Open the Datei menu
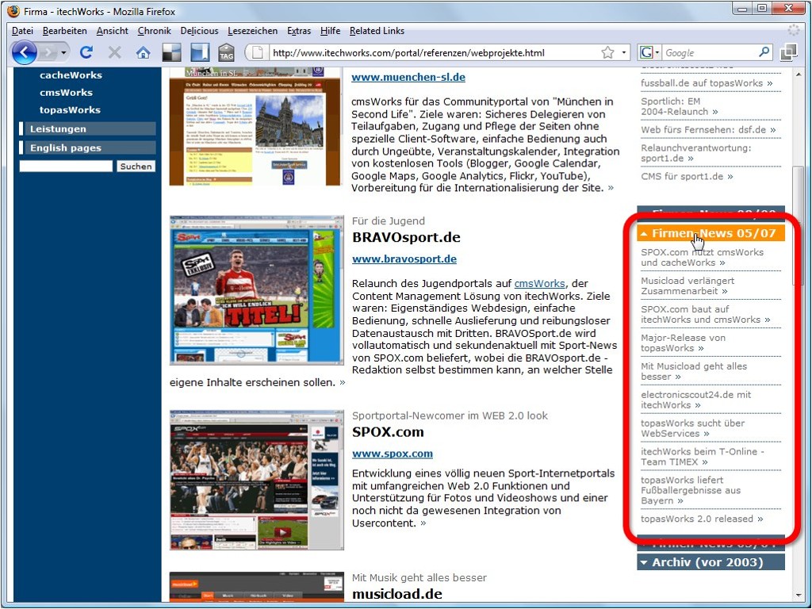 click(22, 31)
